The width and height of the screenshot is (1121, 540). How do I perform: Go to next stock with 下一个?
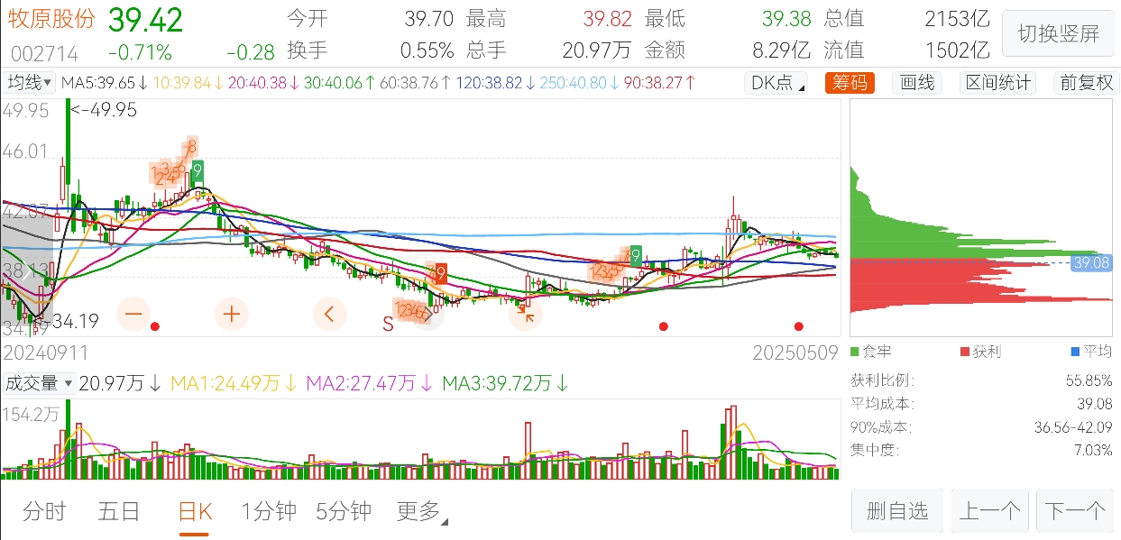(1075, 511)
